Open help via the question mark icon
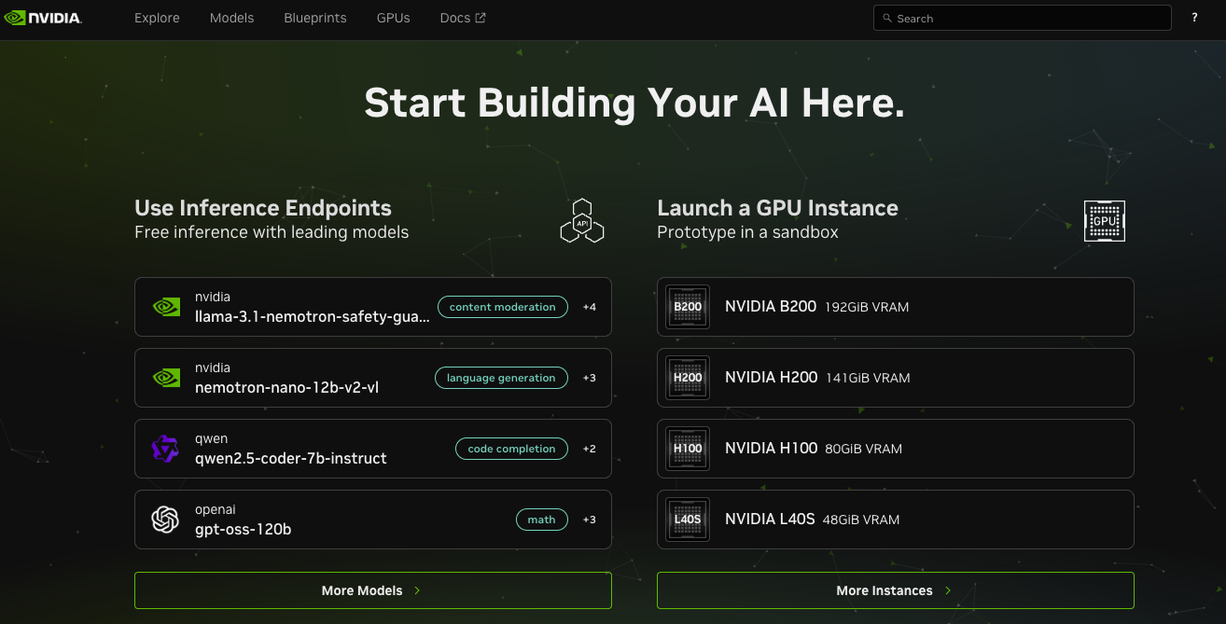Screen dimensions: 1226x624 point(1194,18)
